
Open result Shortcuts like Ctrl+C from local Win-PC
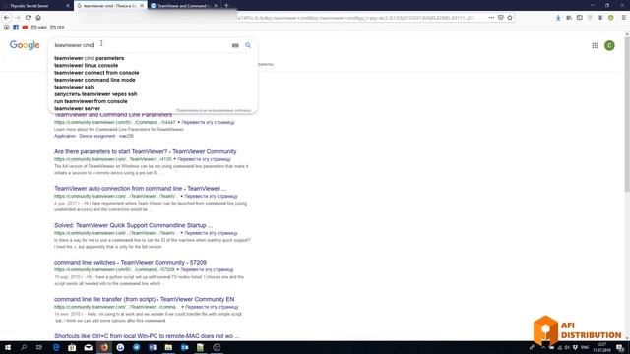click(147, 336)
